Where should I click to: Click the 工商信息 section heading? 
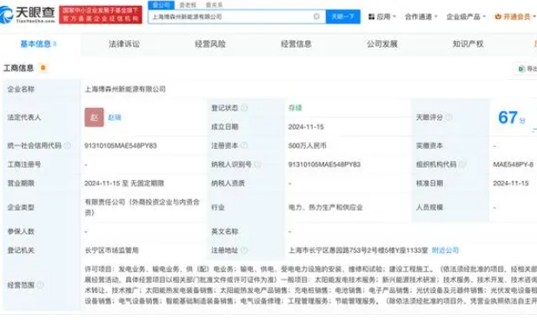[18, 68]
